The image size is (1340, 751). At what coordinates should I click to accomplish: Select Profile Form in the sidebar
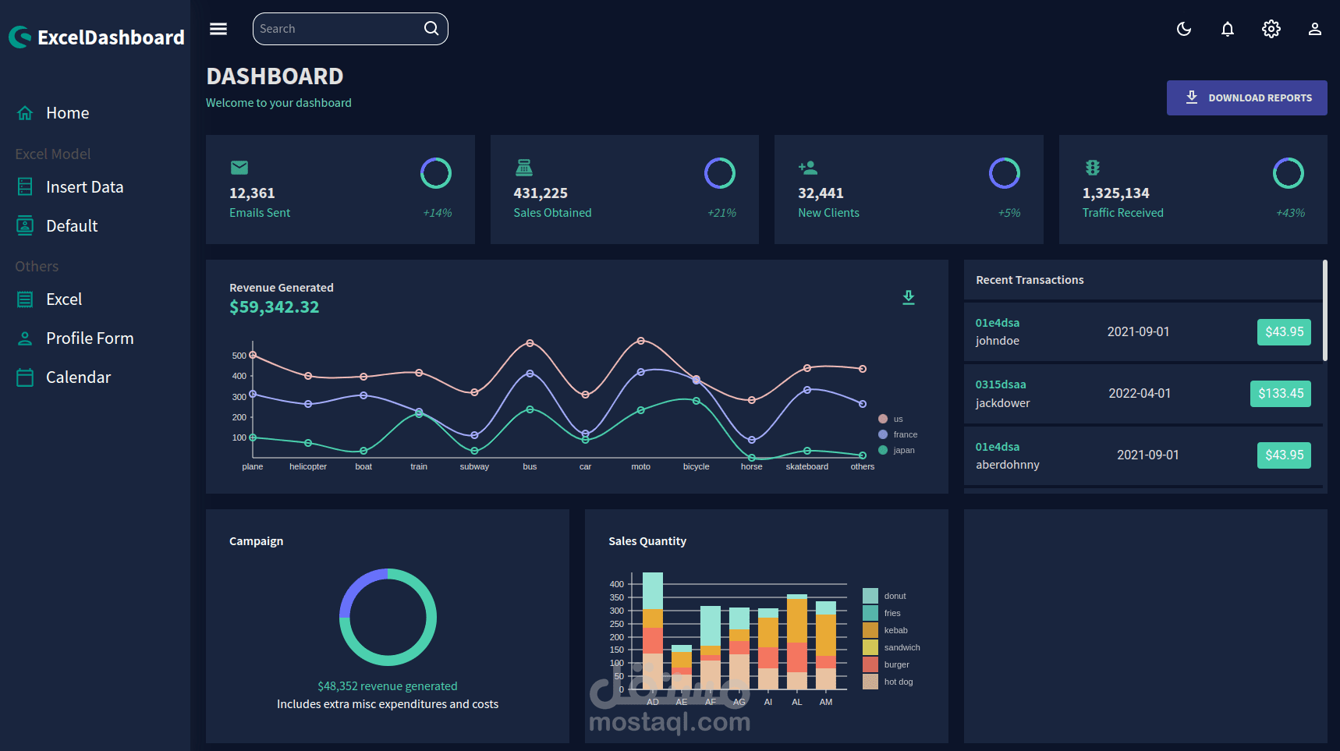click(89, 338)
